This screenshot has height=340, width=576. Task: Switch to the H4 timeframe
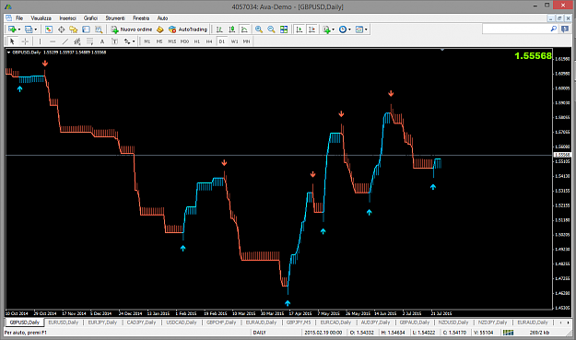tap(209, 41)
